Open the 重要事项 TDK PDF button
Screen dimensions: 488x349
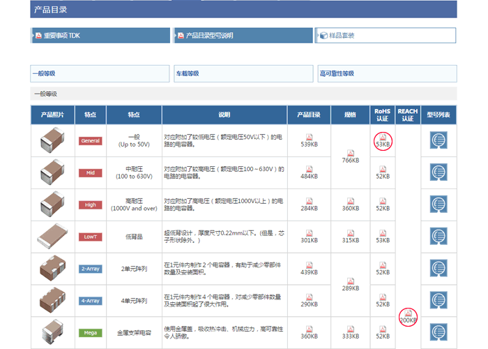point(101,36)
